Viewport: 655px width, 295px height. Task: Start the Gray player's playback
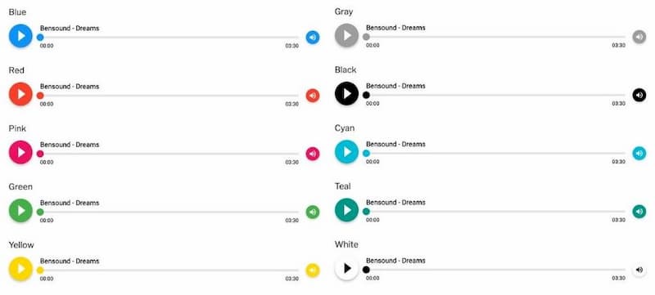click(346, 35)
